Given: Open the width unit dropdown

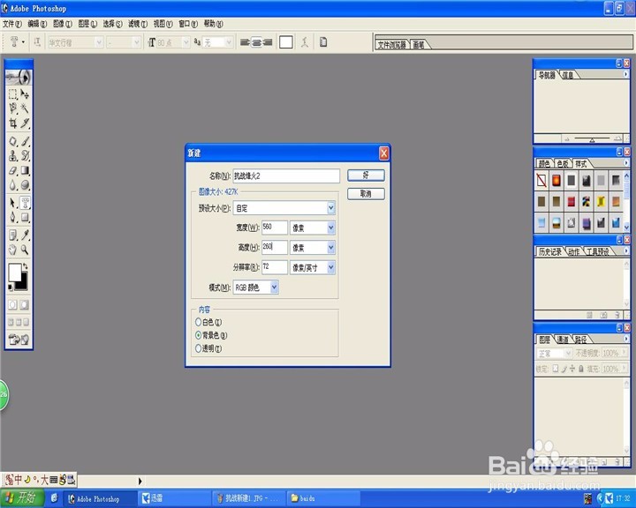Looking at the screenshot, I should click(x=331, y=228).
